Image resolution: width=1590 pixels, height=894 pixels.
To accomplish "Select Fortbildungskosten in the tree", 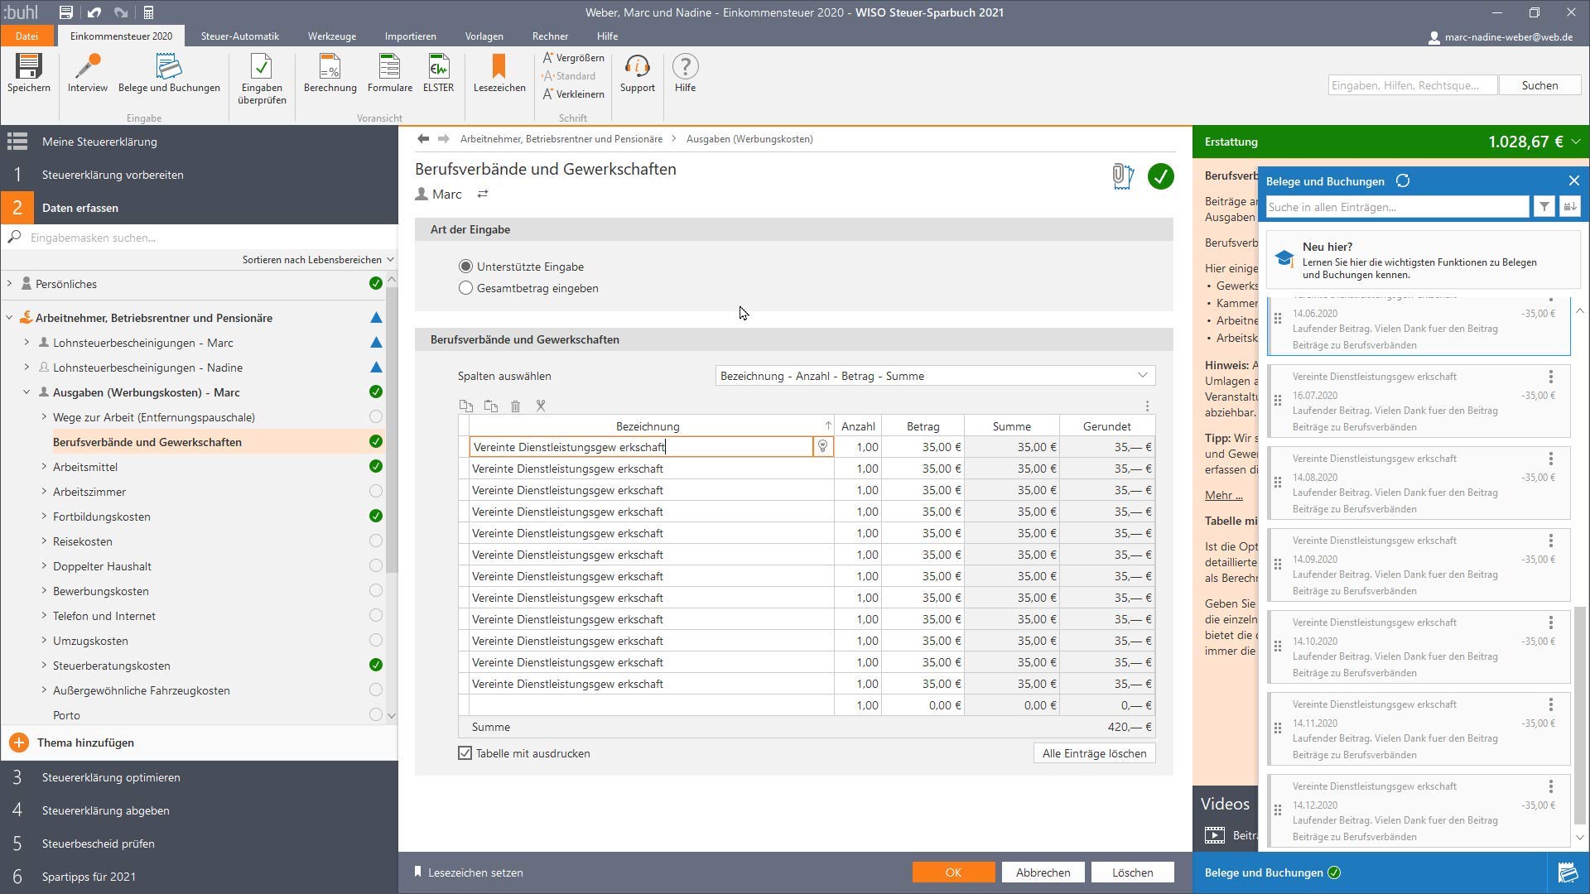I will tap(102, 517).
